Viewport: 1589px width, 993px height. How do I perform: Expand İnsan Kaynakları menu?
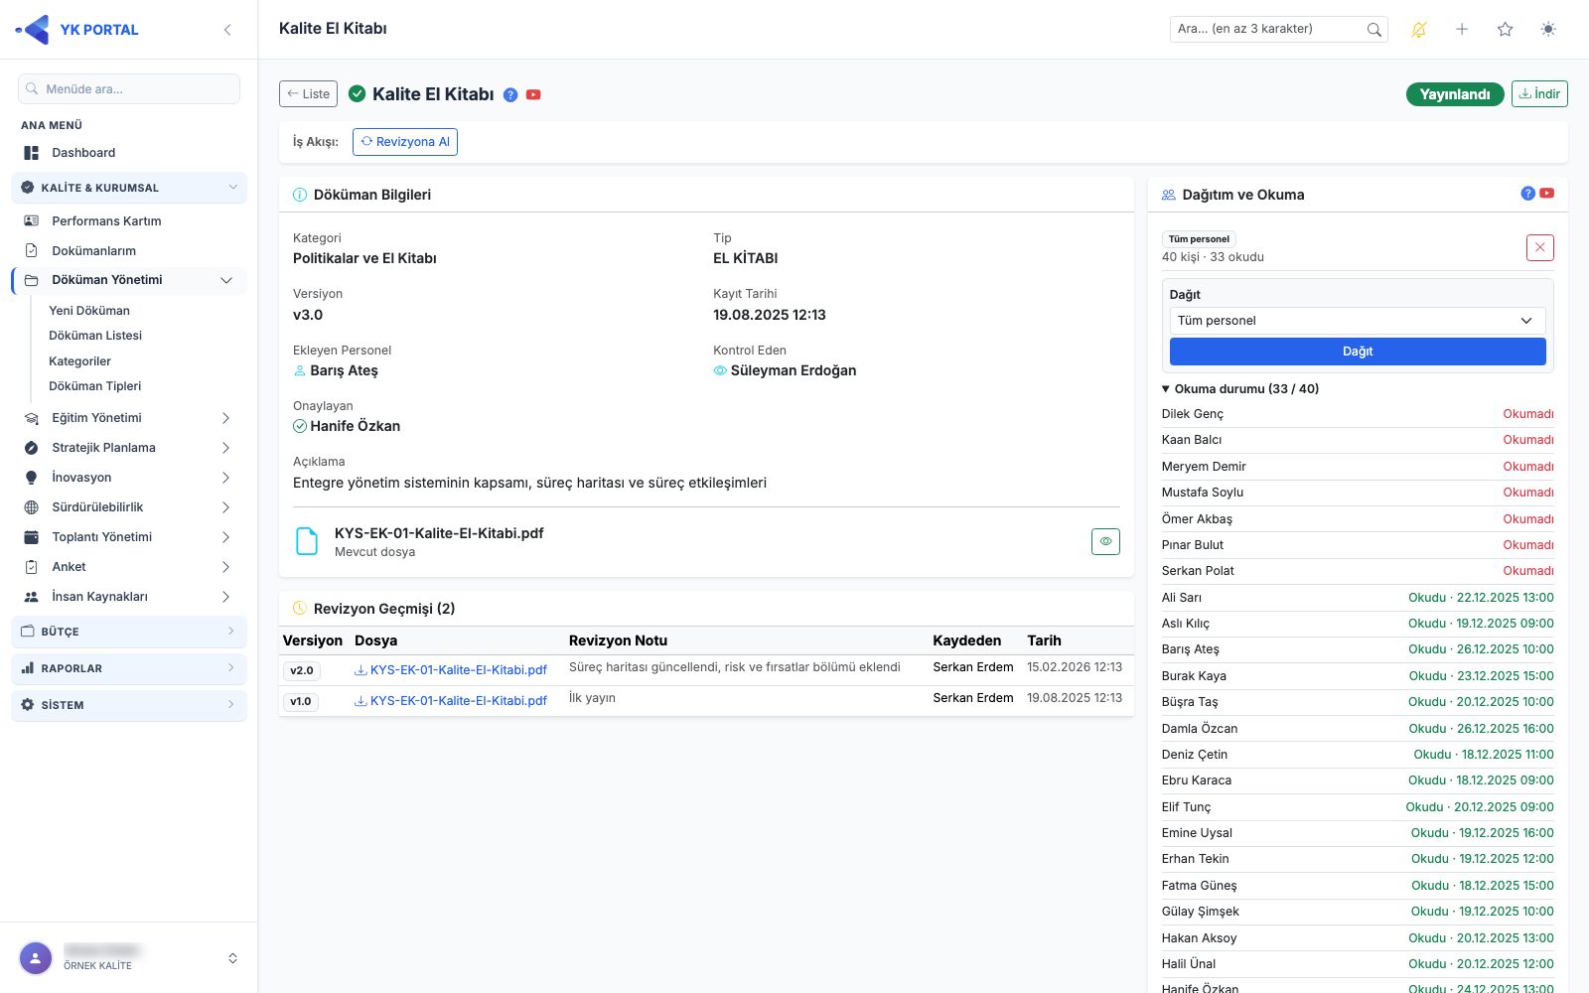click(x=129, y=597)
